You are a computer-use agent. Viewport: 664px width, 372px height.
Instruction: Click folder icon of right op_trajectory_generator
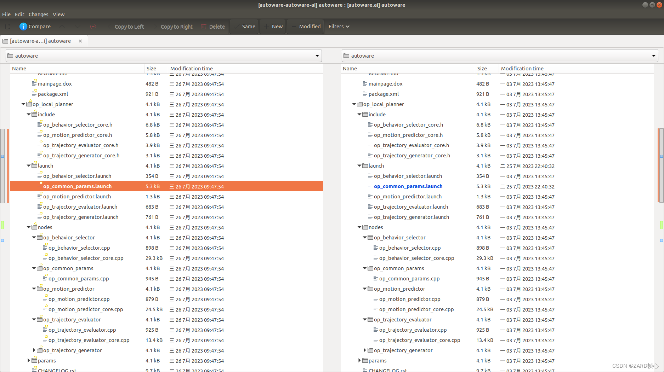pyautogui.click(x=370, y=350)
